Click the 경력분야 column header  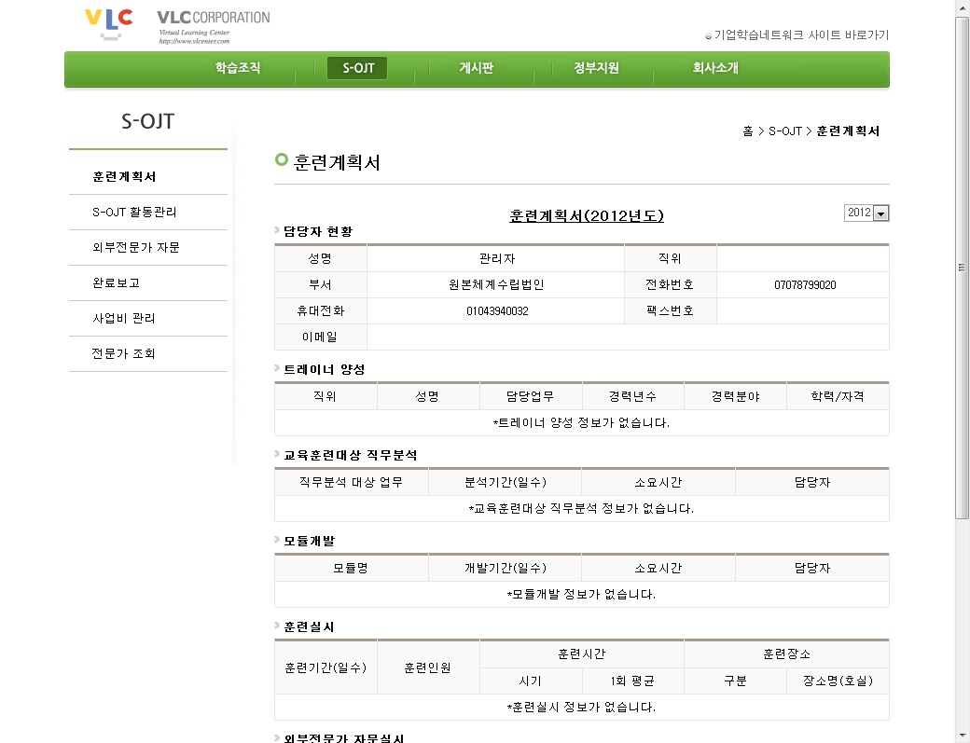click(735, 396)
